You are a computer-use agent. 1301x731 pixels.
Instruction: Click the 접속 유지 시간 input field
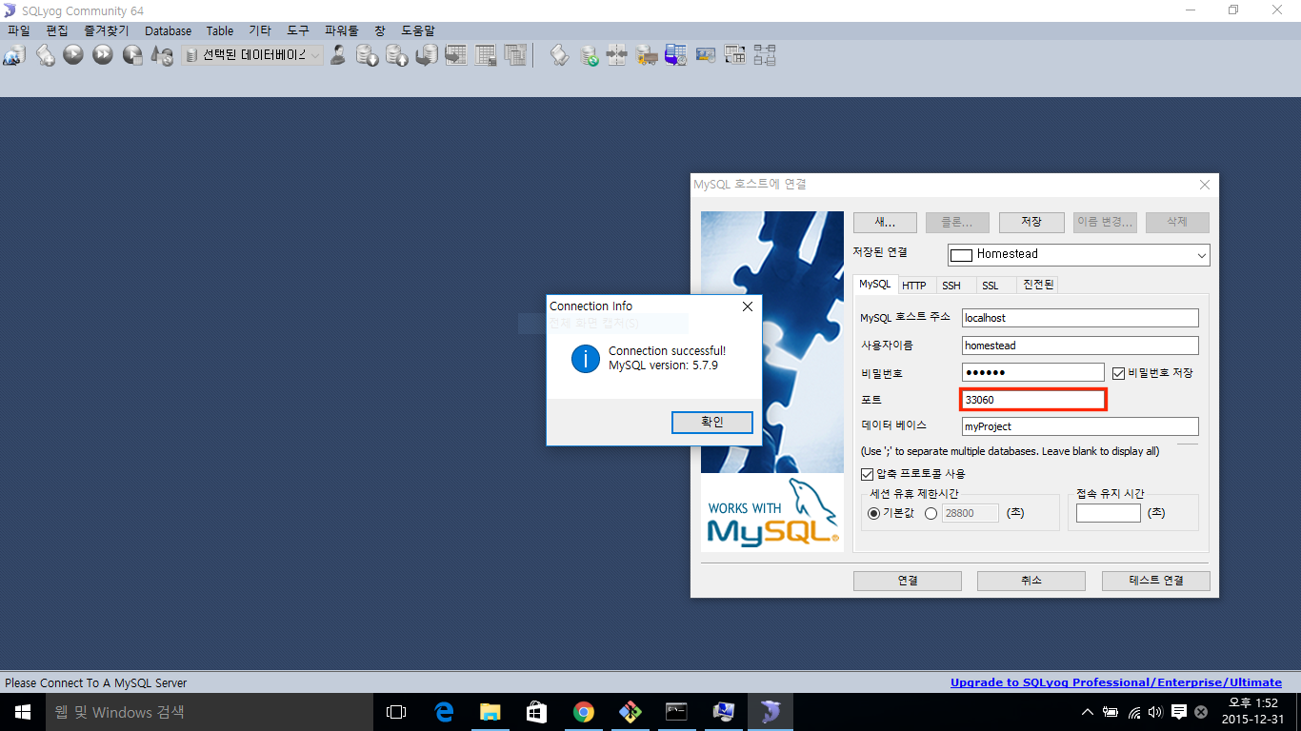[x=1108, y=513]
